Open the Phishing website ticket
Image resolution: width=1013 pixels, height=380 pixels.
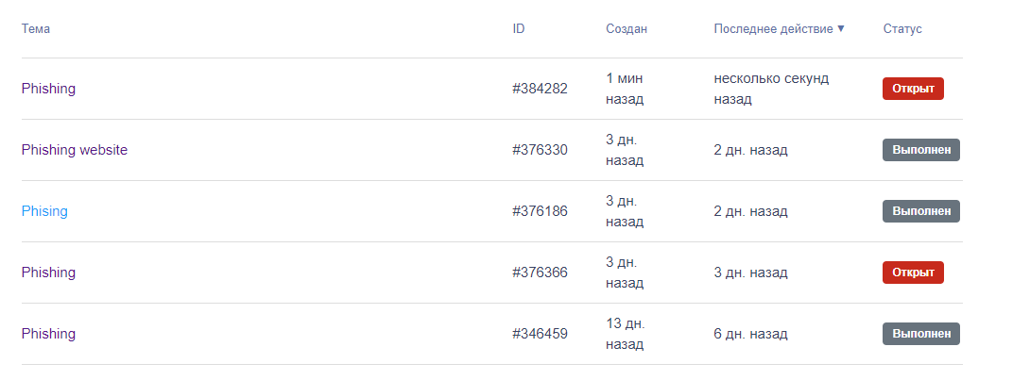click(x=75, y=150)
